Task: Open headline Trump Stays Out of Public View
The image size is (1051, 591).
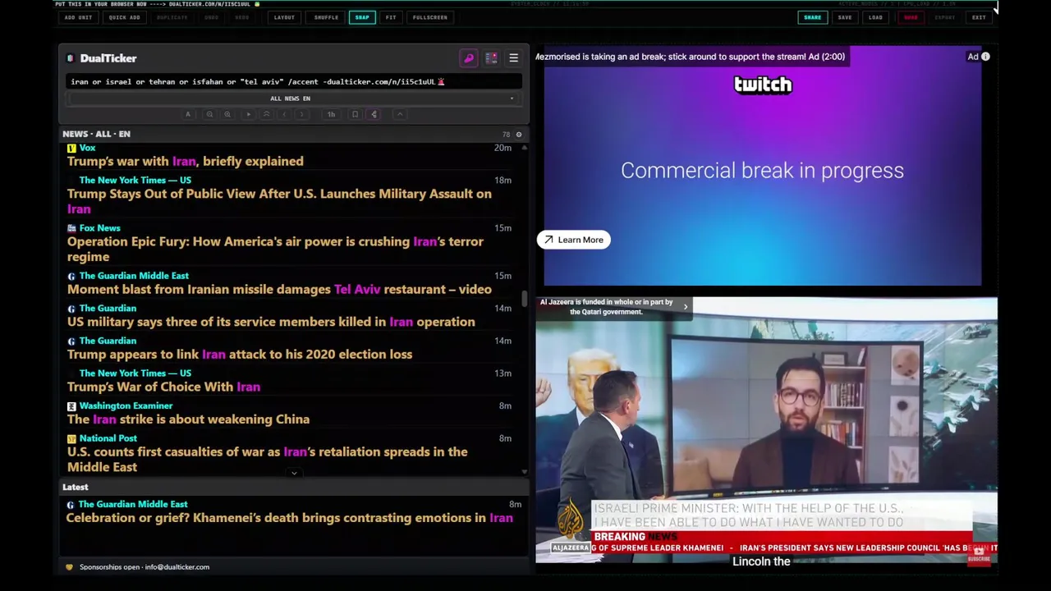Action: coord(279,201)
